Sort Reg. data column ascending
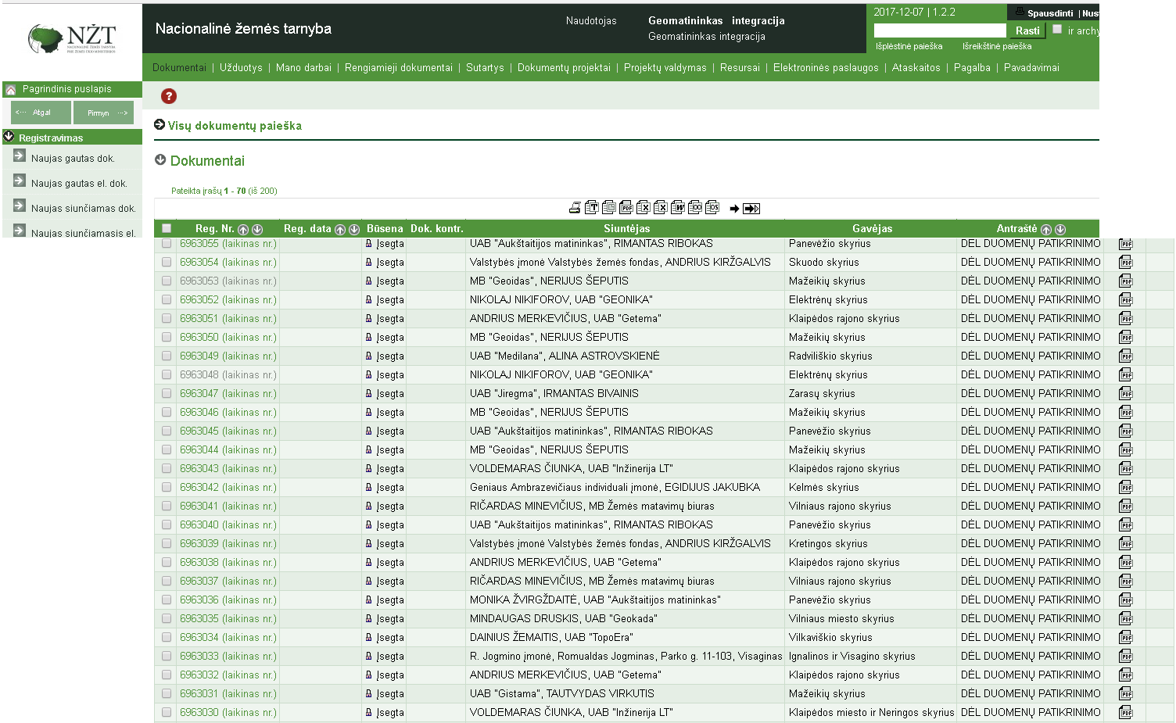 pyautogui.click(x=340, y=229)
